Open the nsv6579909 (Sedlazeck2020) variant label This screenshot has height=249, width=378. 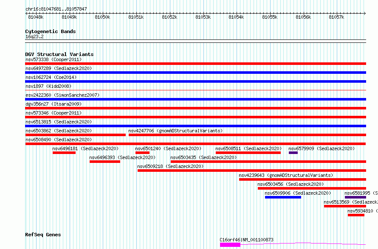tap(322, 148)
